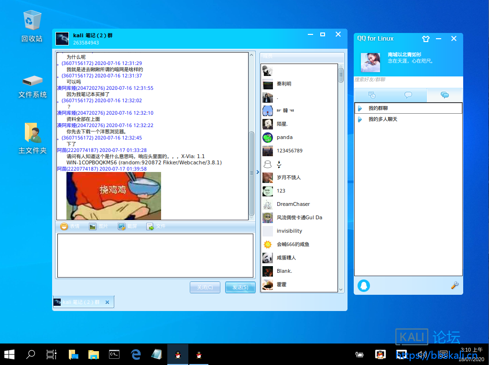The width and height of the screenshot is (489, 365).
Task: Open the 表情 emoticon picker
Action: tap(64, 226)
